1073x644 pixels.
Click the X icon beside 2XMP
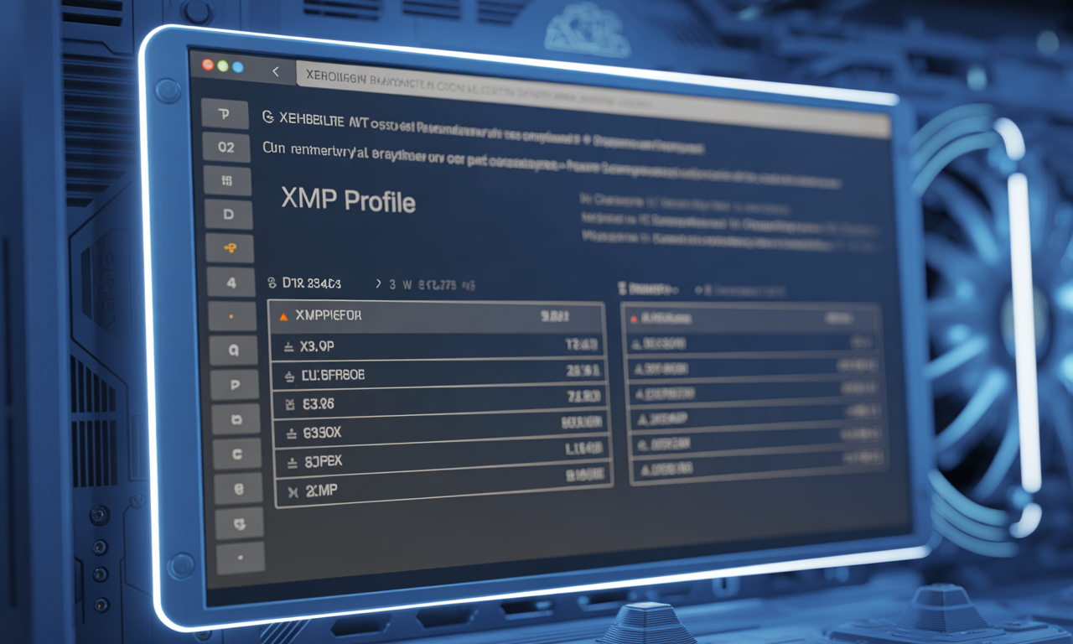[x=293, y=492]
